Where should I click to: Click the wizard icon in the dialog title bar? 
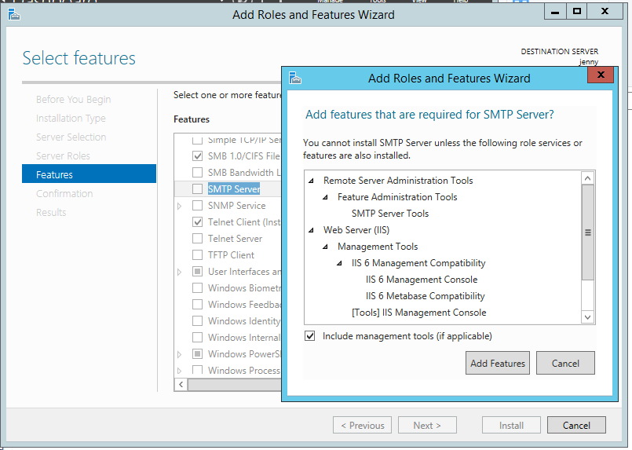(x=295, y=78)
